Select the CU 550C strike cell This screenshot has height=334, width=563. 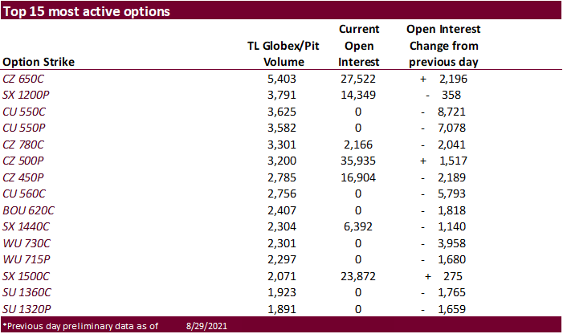[x=27, y=112]
